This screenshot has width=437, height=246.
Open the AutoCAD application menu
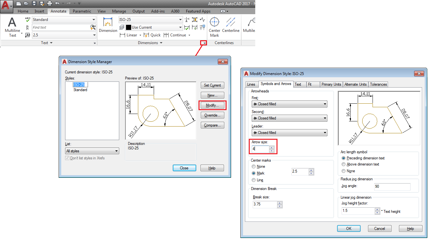[6, 6]
